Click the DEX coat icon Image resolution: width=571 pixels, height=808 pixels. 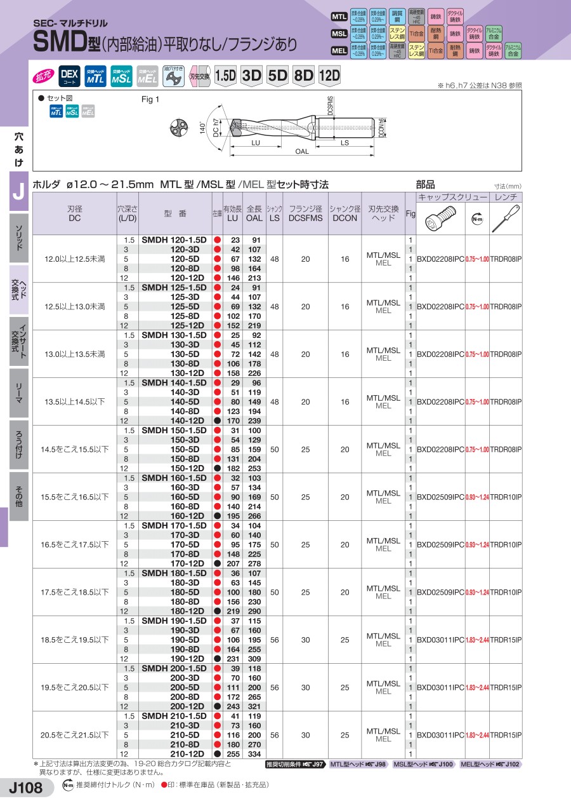pos(69,77)
